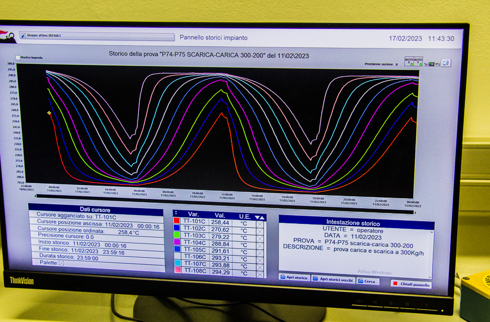Click the Cursore posizione ordinata 258,4 °C row
The height and width of the screenshot is (322, 490).
pos(97,230)
